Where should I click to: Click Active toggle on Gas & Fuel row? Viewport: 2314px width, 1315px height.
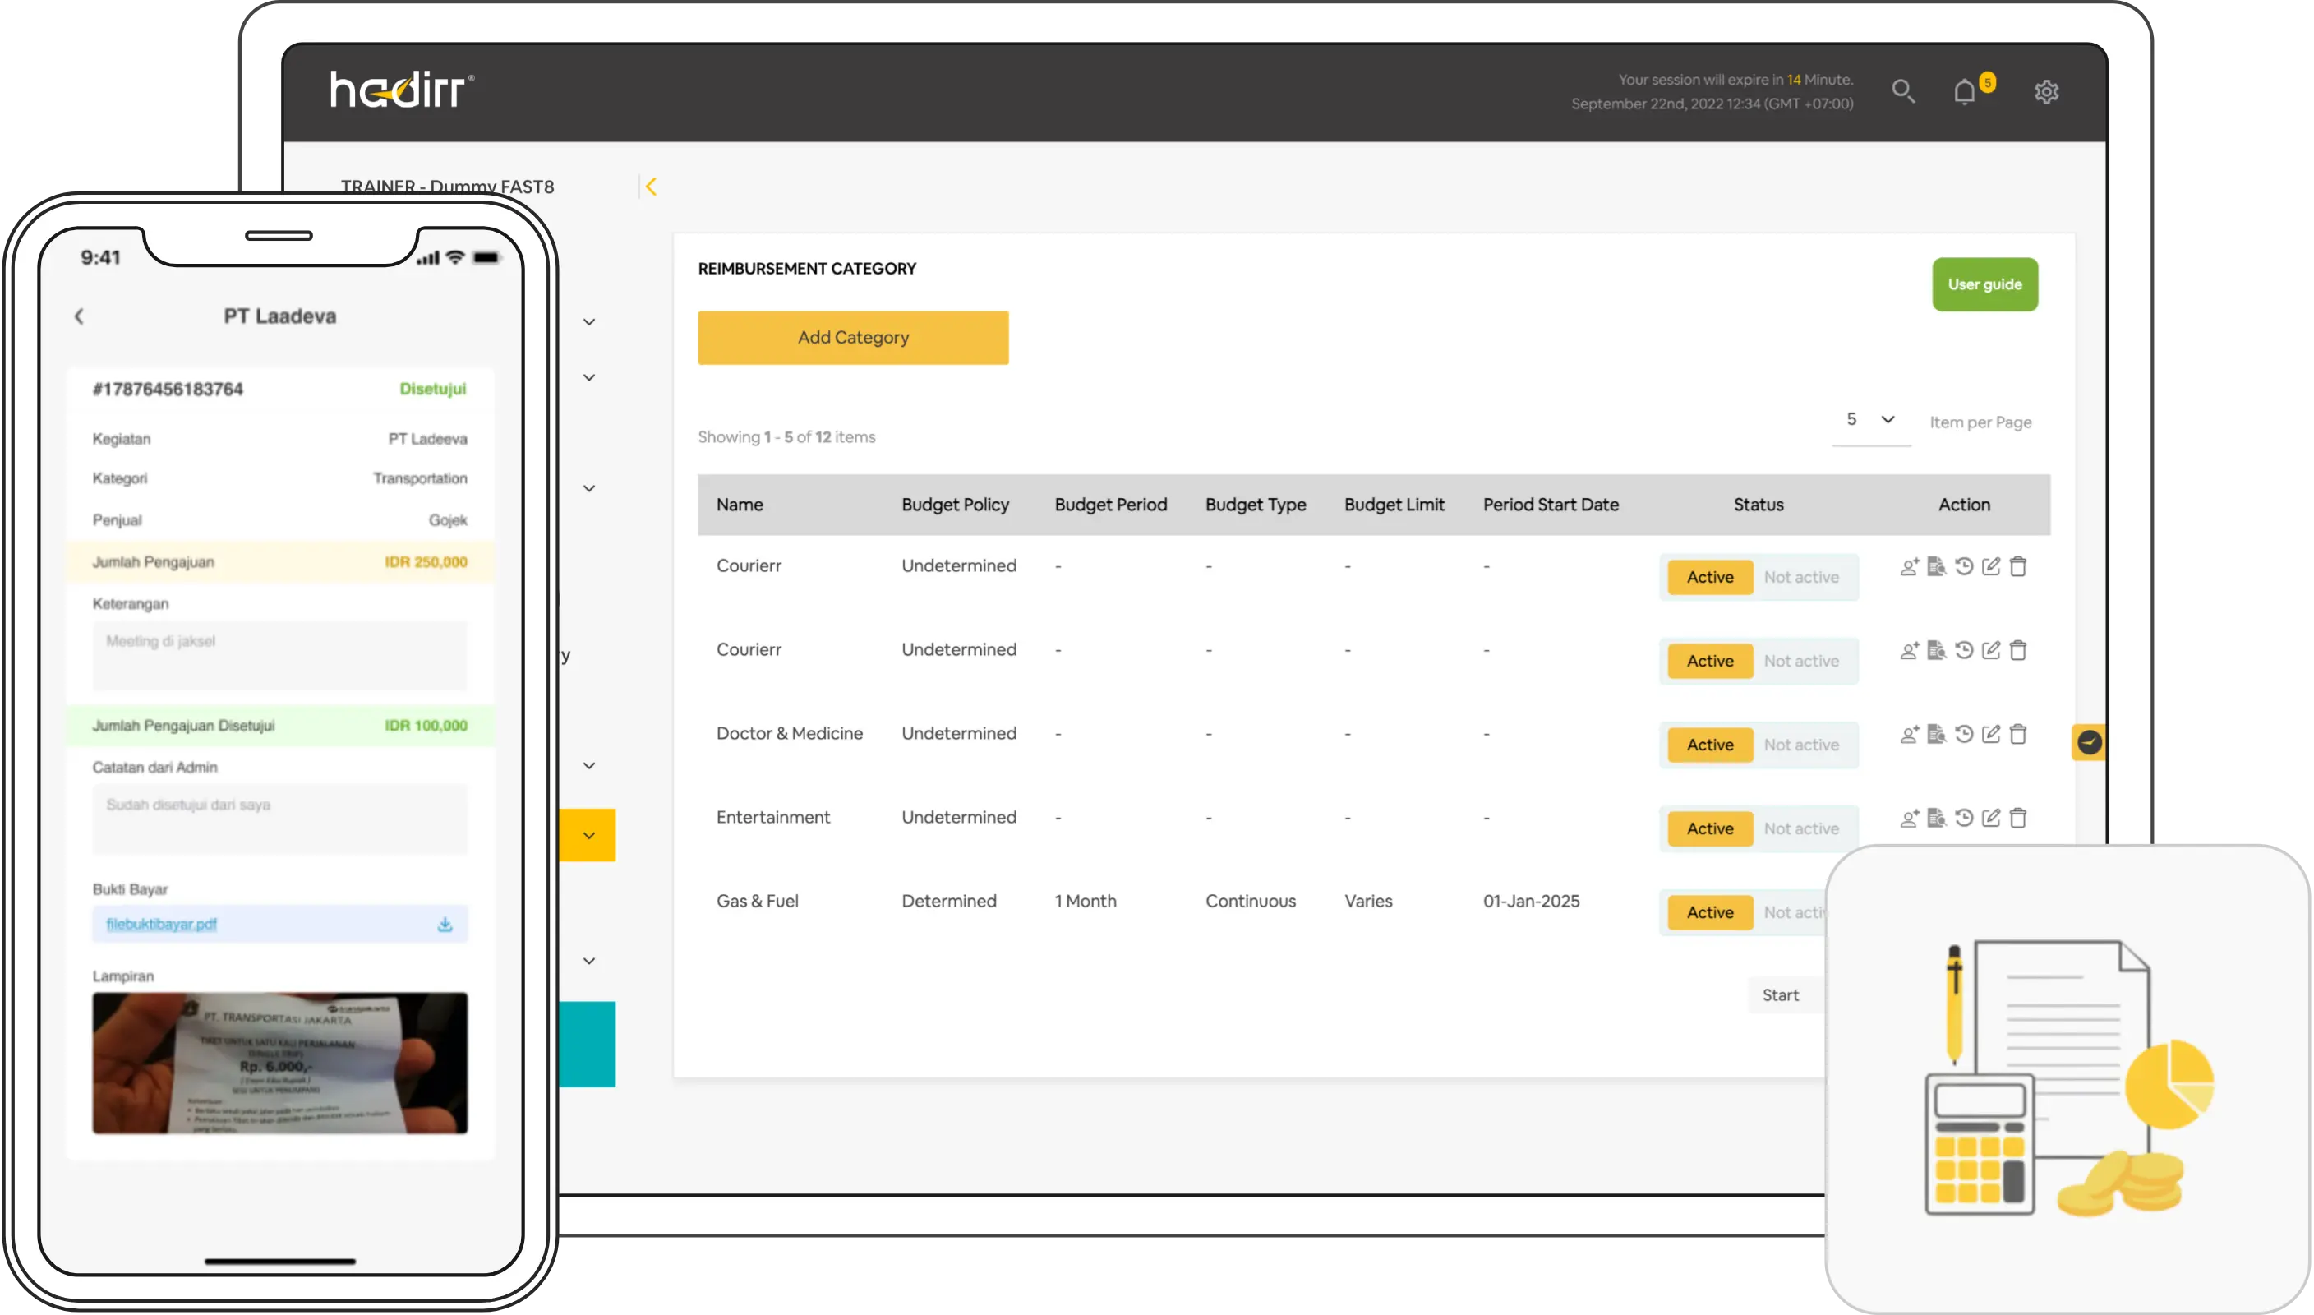(x=1709, y=912)
